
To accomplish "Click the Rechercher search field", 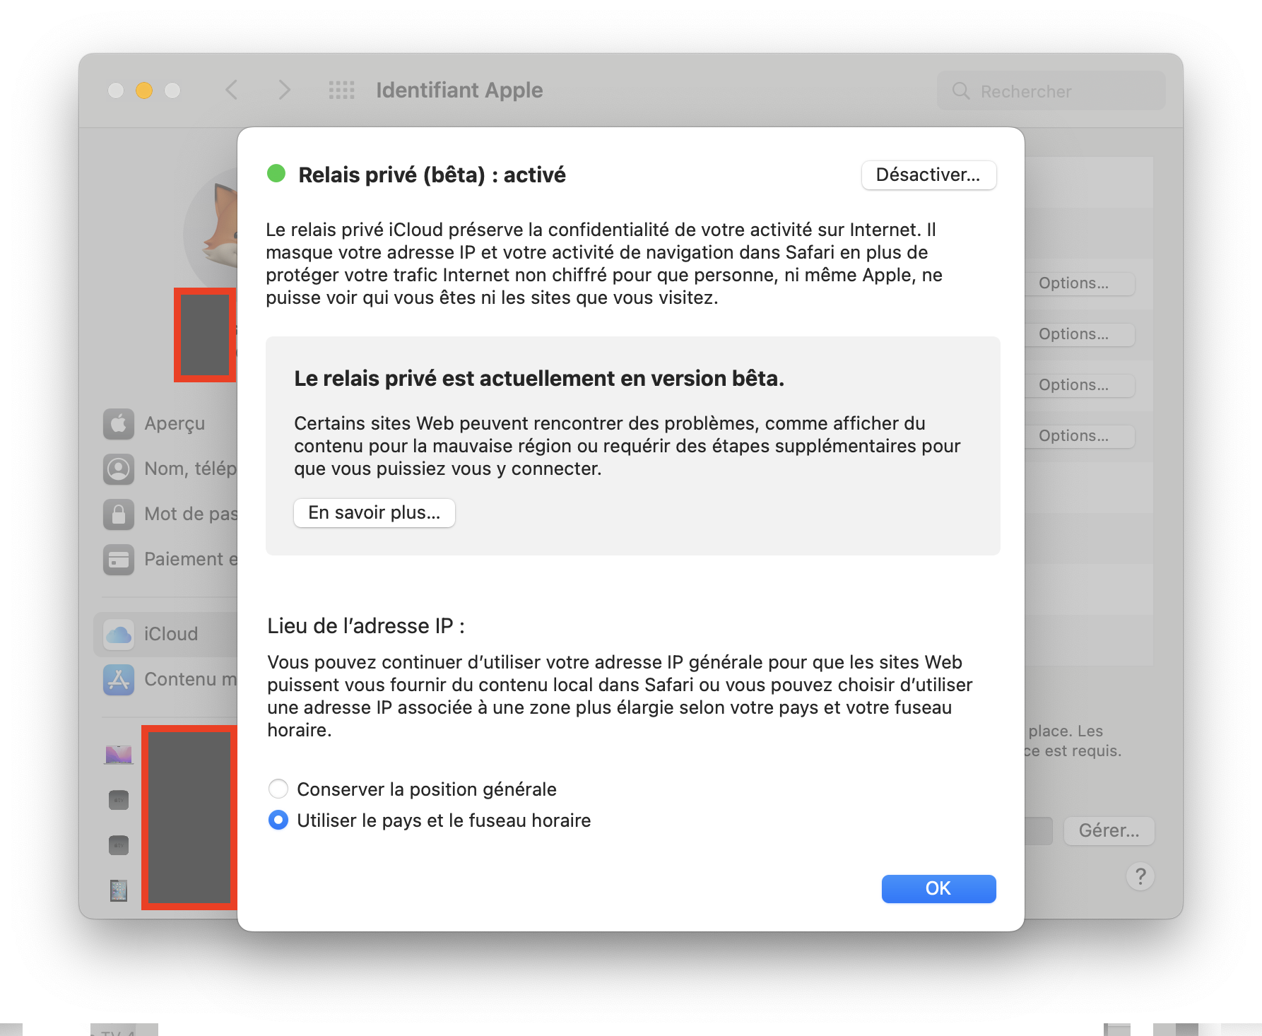I will [1051, 90].
